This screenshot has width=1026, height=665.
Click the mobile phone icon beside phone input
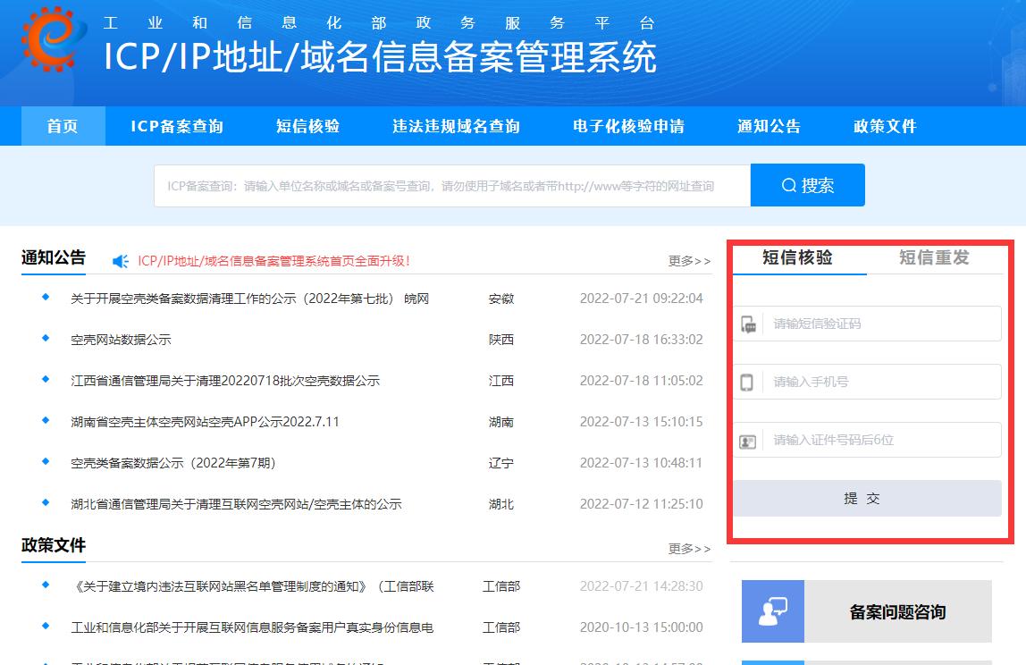point(747,381)
